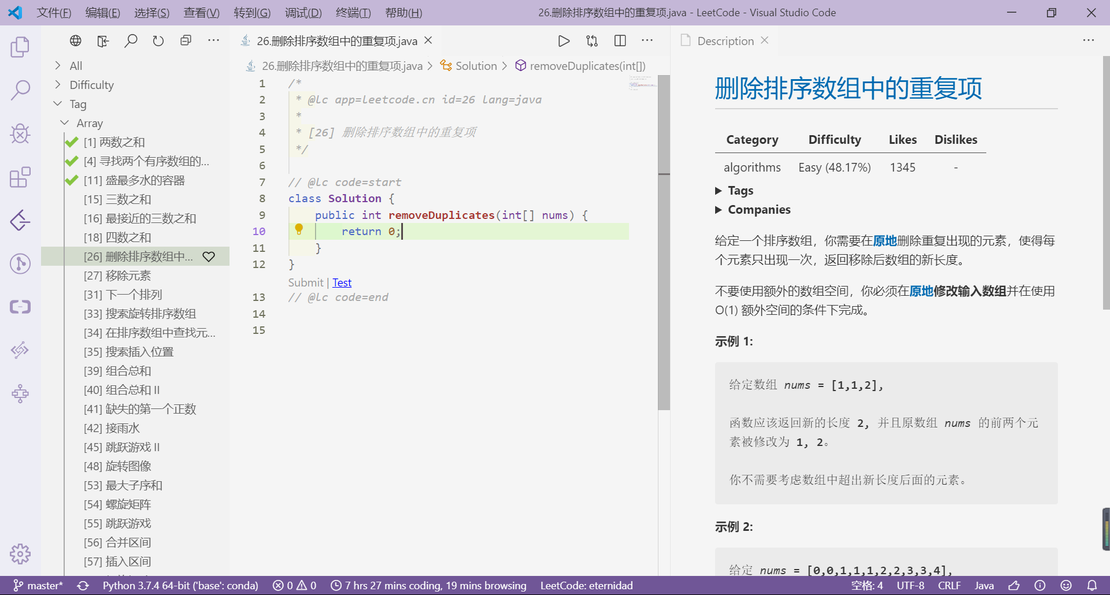The height and width of the screenshot is (595, 1110).
Task: Refresh the LeetCode problem list
Action: coord(158,40)
